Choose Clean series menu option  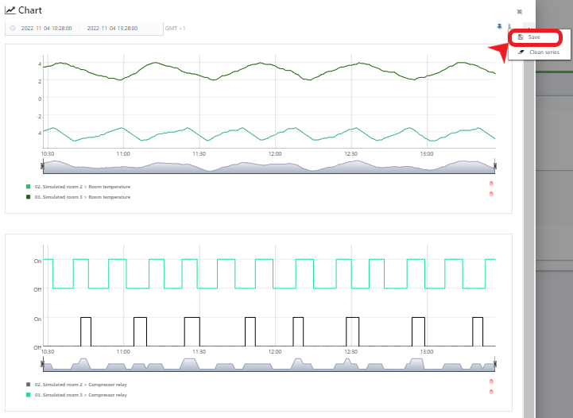coord(544,52)
